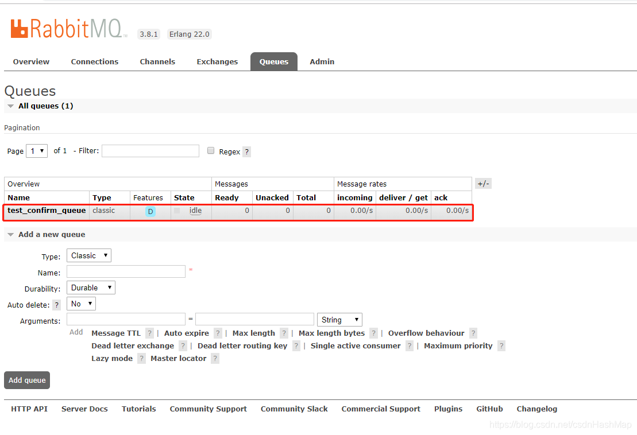Open the Durability dropdown
This screenshot has height=435, width=637.
coord(91,288)
